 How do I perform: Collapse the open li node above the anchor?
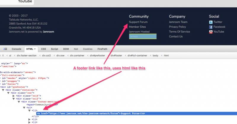29,111
